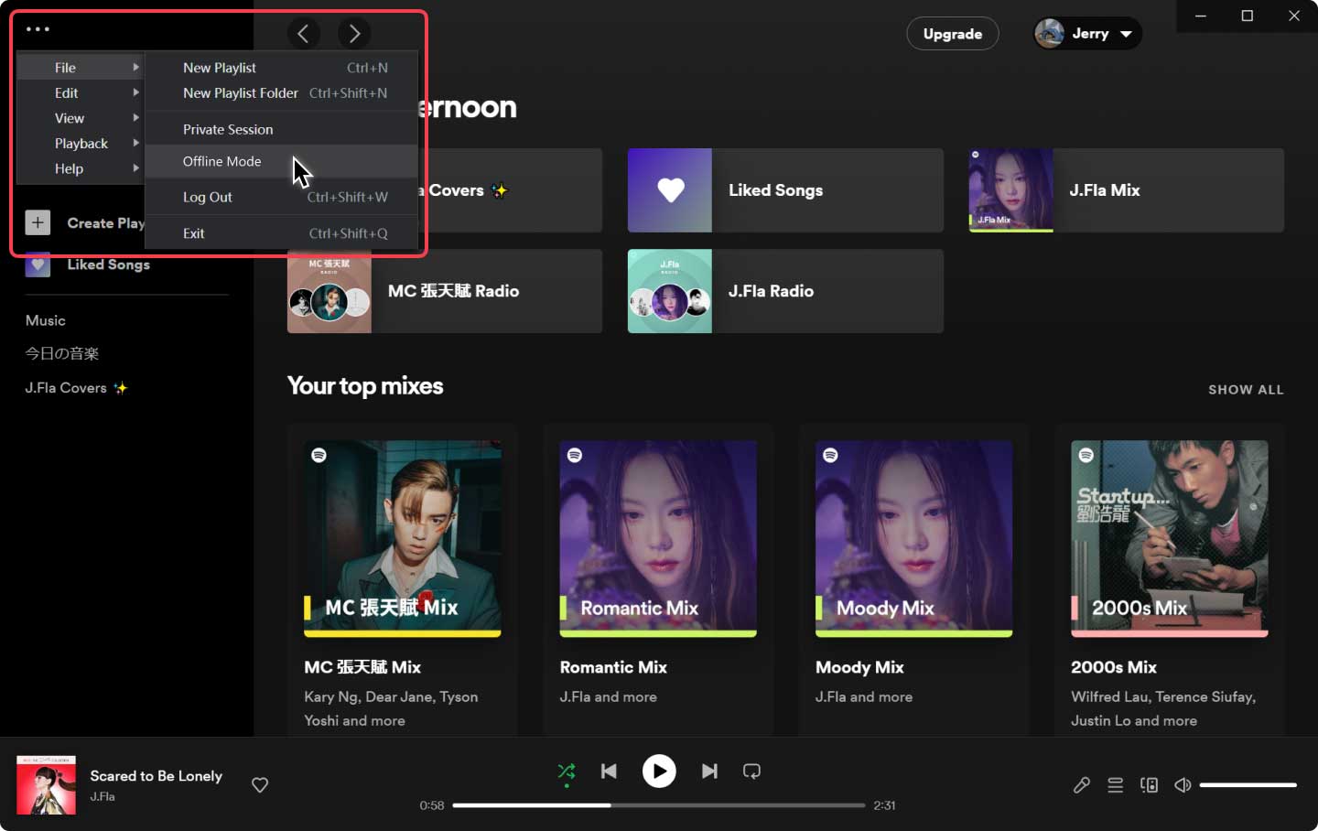Click the play button
The height and width of the screenshot is (831, 1318).
click(659, 772)
